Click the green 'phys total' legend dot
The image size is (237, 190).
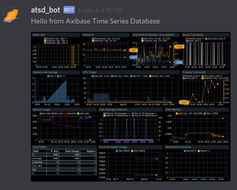[x=40, y=113]
